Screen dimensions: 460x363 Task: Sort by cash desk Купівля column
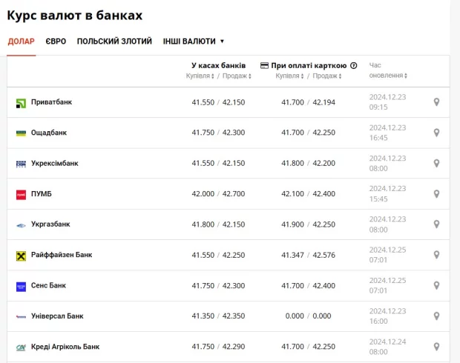click(x=200, y=76)
